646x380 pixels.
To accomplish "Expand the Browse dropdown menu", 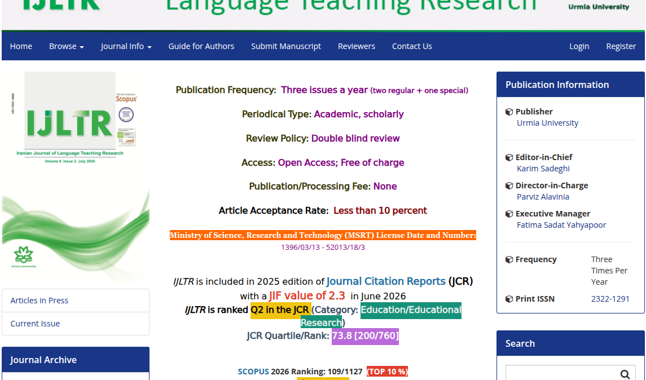I will 67,47.
